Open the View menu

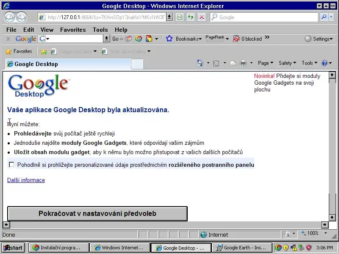coord(47,30)
